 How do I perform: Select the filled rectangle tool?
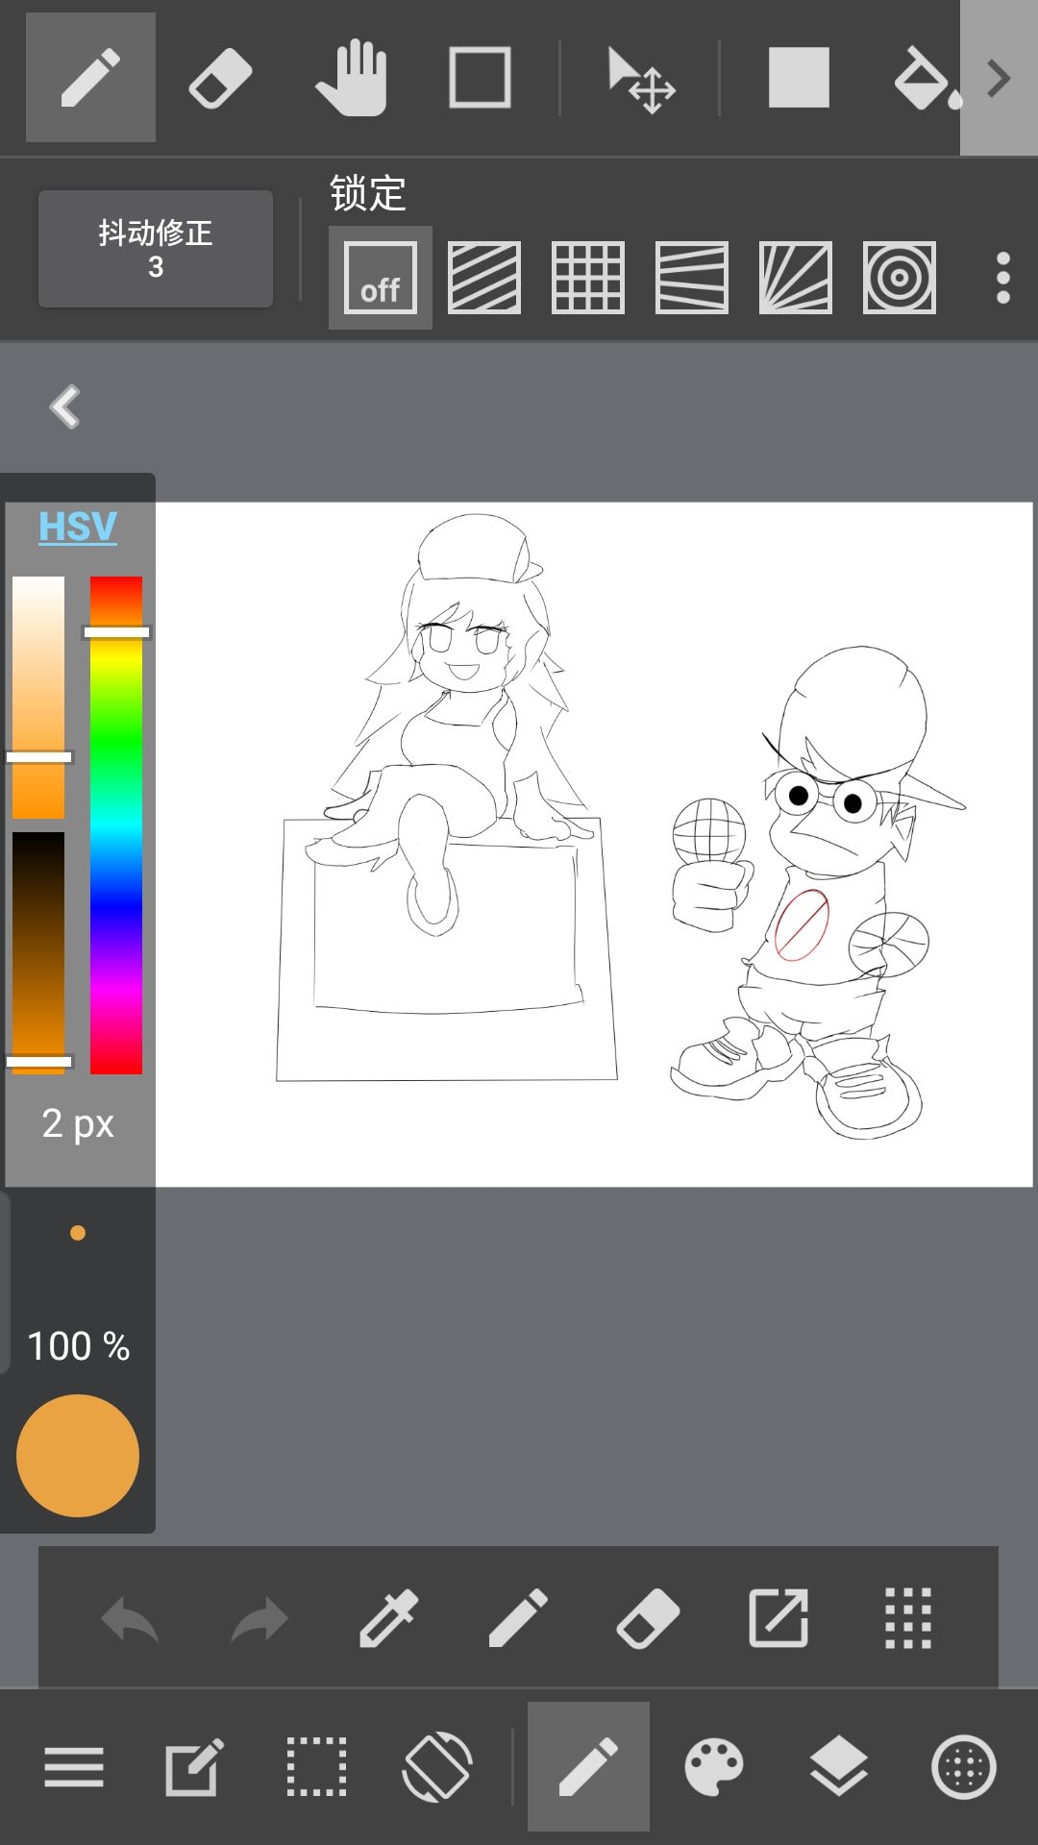click(x=799, y=78)
